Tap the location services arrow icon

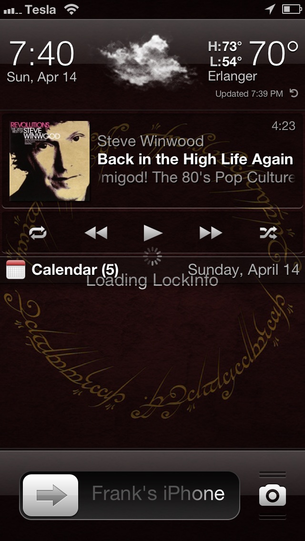270,10
